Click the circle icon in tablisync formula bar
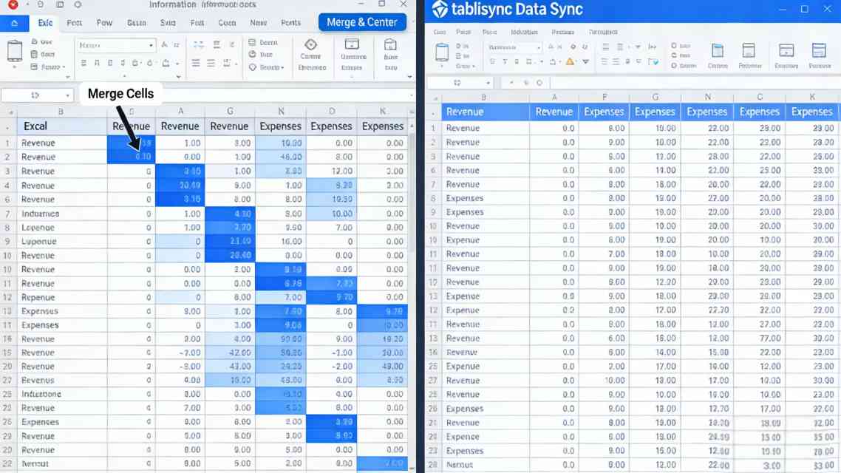Viewport: 841px width, 473px height. [539, 83]
